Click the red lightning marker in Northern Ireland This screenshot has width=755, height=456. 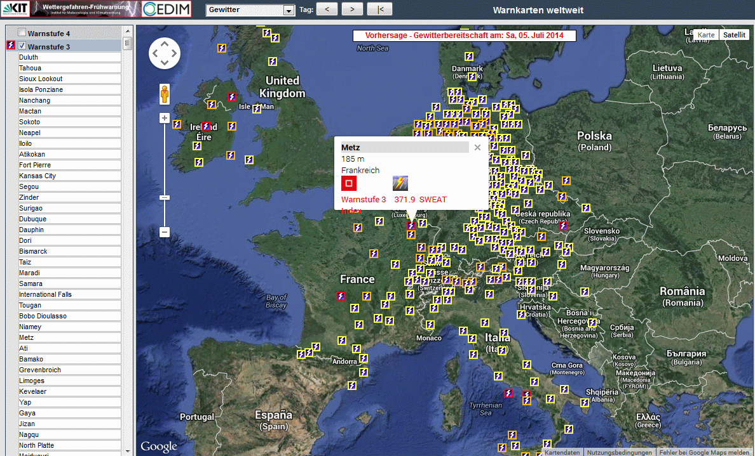click(x=232, y=97)
